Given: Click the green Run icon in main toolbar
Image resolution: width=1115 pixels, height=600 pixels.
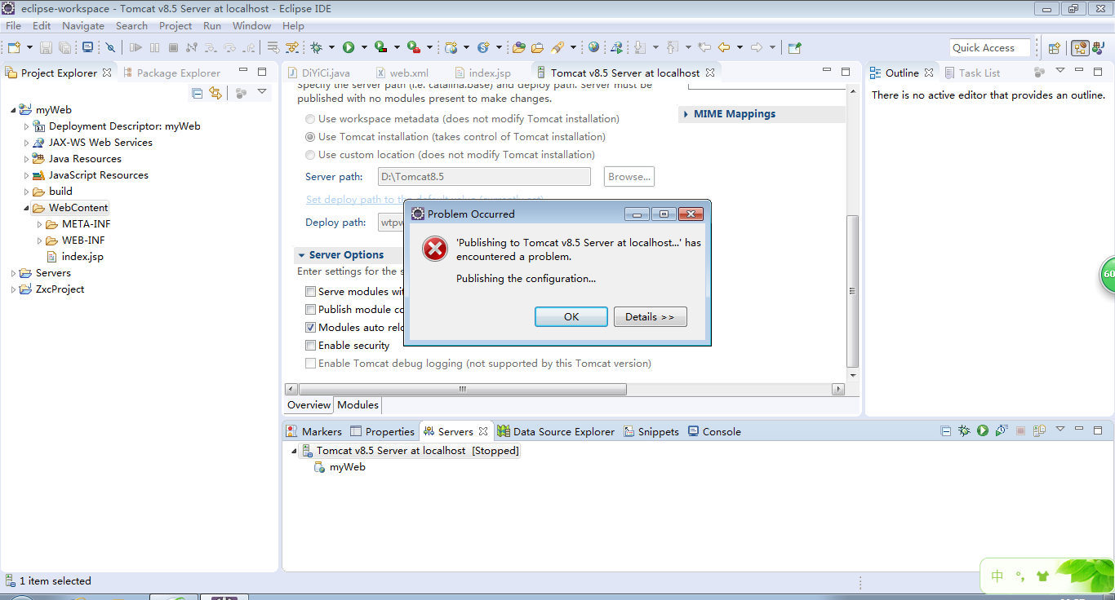Looking at the screenshot, I should 349,48.
